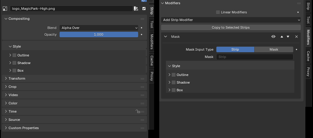This screenshot has width=313, height=138.
Task: Expand Box in the Mask modifier Style
Action: pyautogui.click(x=169, y=90)
